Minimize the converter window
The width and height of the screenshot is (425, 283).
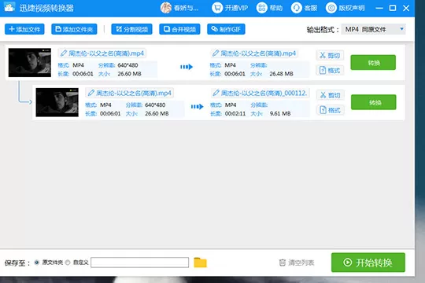coord(379,8)
